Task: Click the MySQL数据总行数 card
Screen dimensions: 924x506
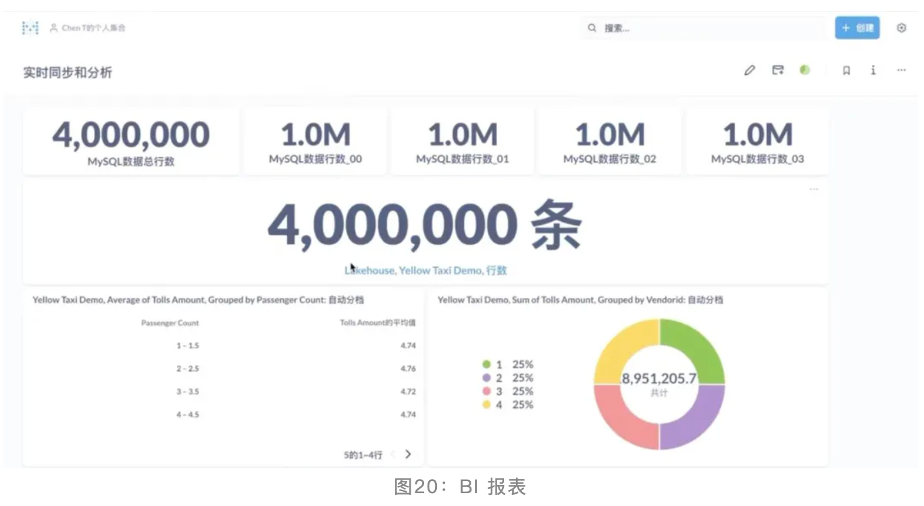Action: click(131, 142)
